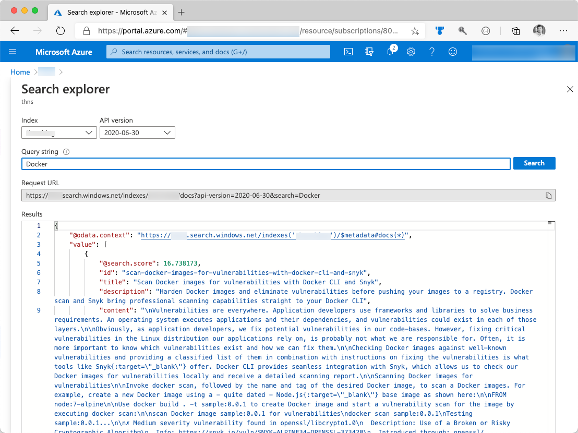The height and width of the screenshot is (433, 578).
Task: Click the Query string input field
Action: (x=266, y=164)
